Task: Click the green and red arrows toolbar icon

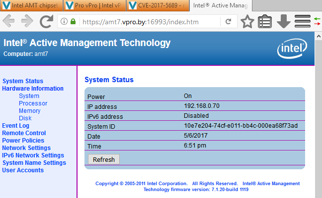Action: point(317,21)
